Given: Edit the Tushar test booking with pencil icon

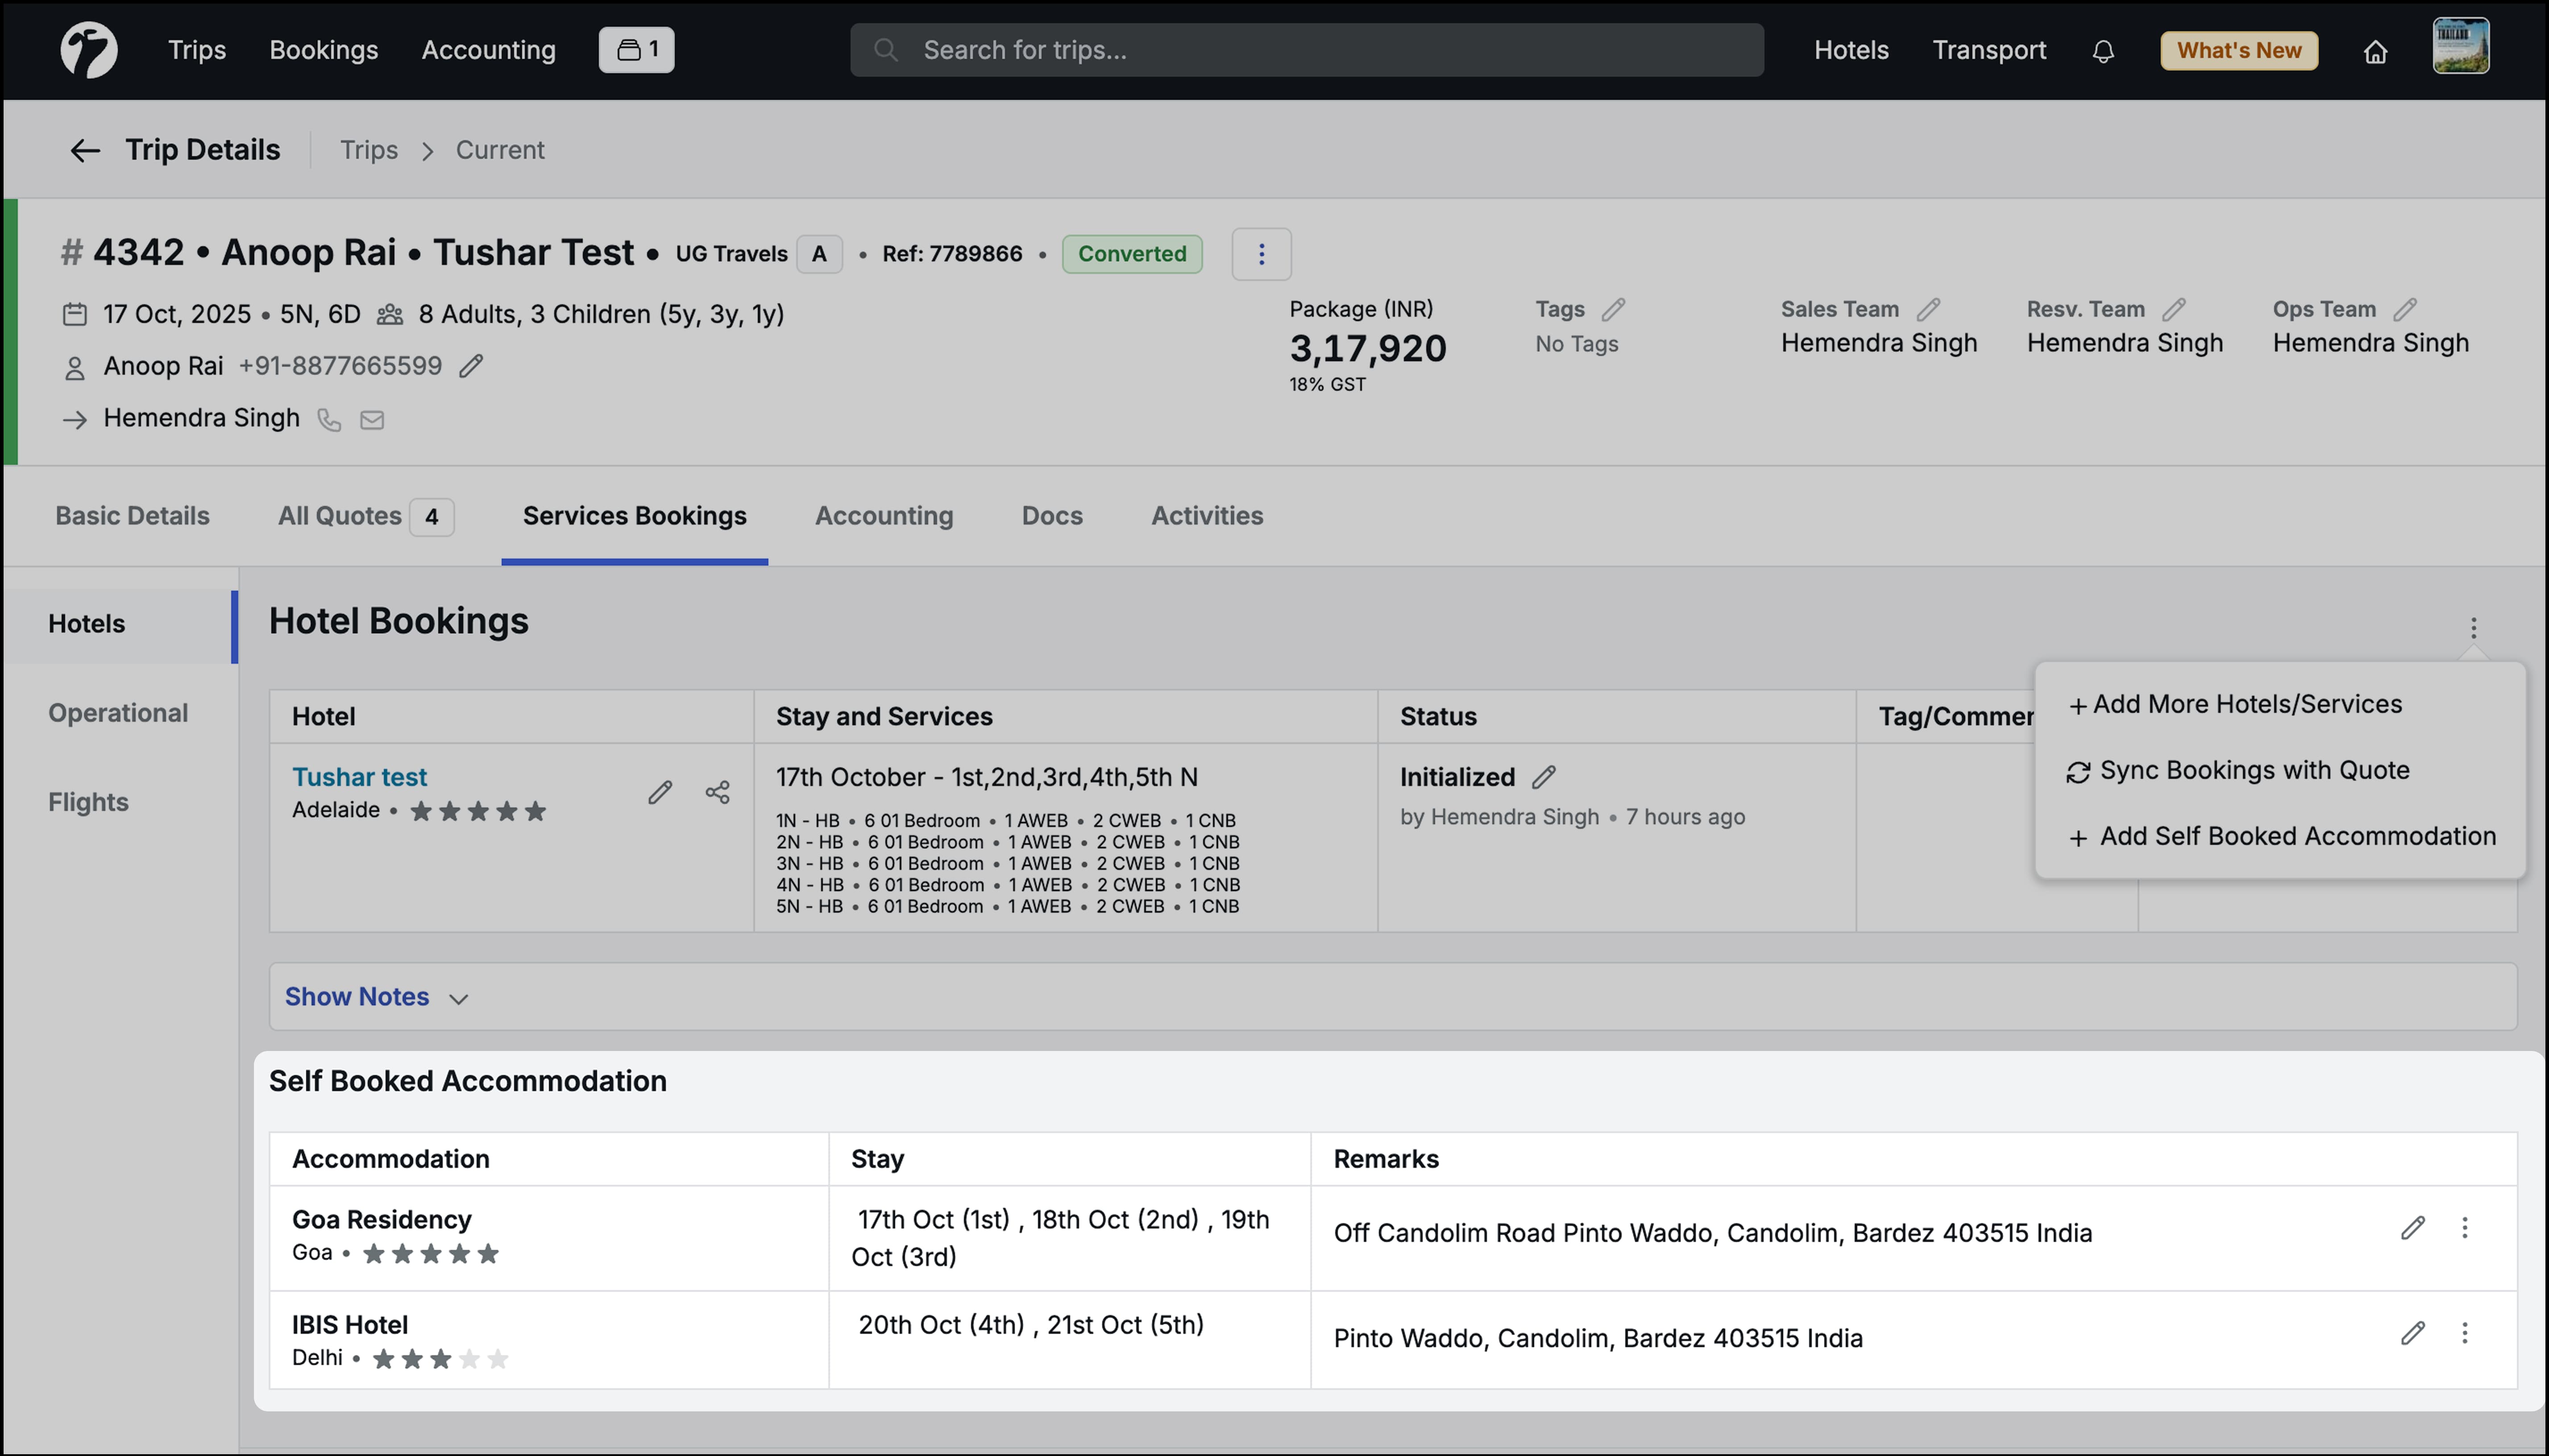Looking at the screenshot, I should [x=660, y=792].
